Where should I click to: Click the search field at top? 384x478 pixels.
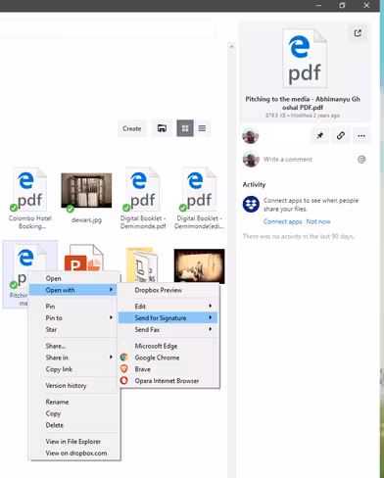coord(107,29)
